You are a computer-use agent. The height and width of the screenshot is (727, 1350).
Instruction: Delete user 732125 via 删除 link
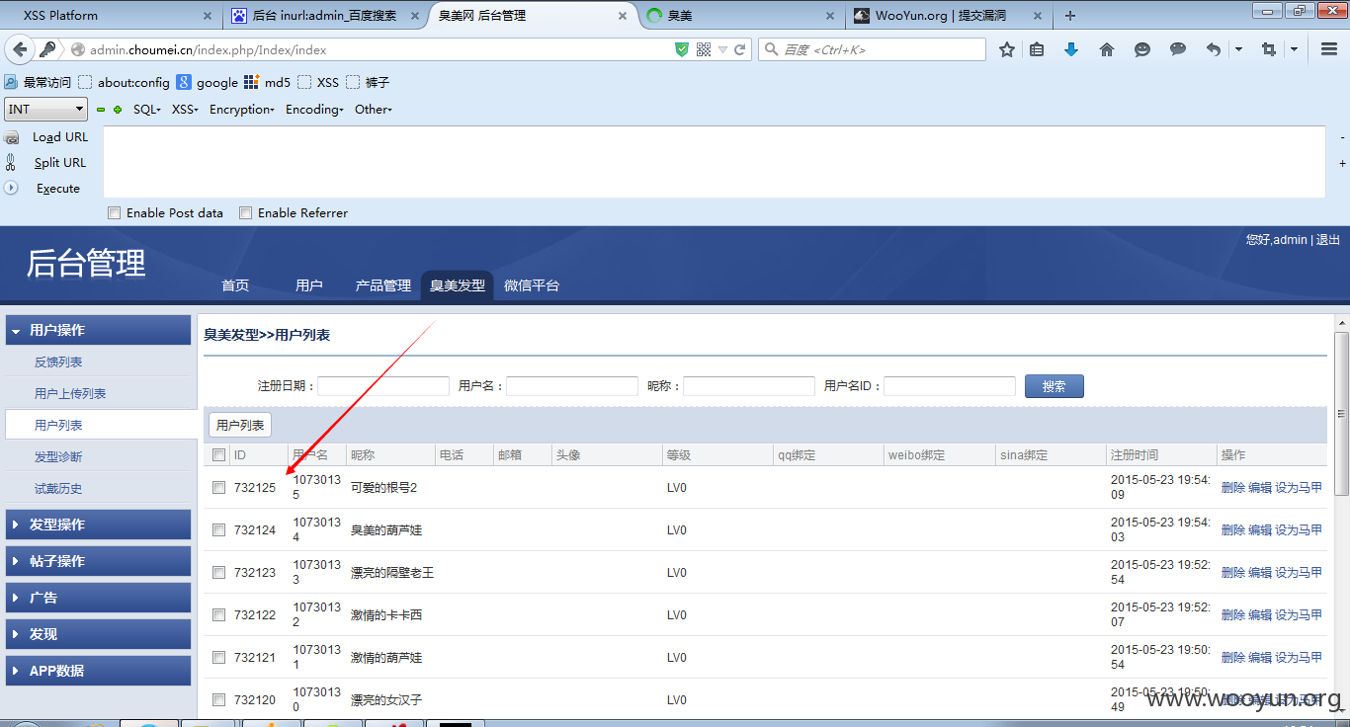pyautogui.click(x=1233, y=488)
